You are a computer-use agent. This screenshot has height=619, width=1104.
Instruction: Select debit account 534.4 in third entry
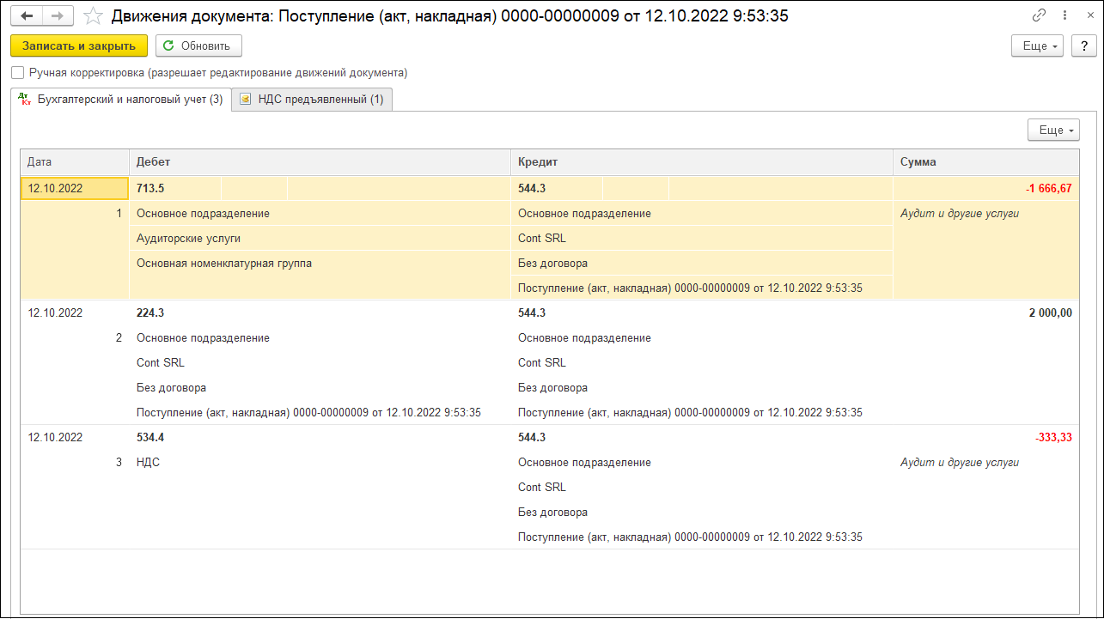[150, 437]
